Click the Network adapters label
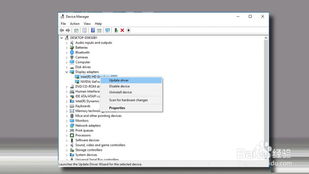This screenshot has width=309, height=174. coord(88,126)
